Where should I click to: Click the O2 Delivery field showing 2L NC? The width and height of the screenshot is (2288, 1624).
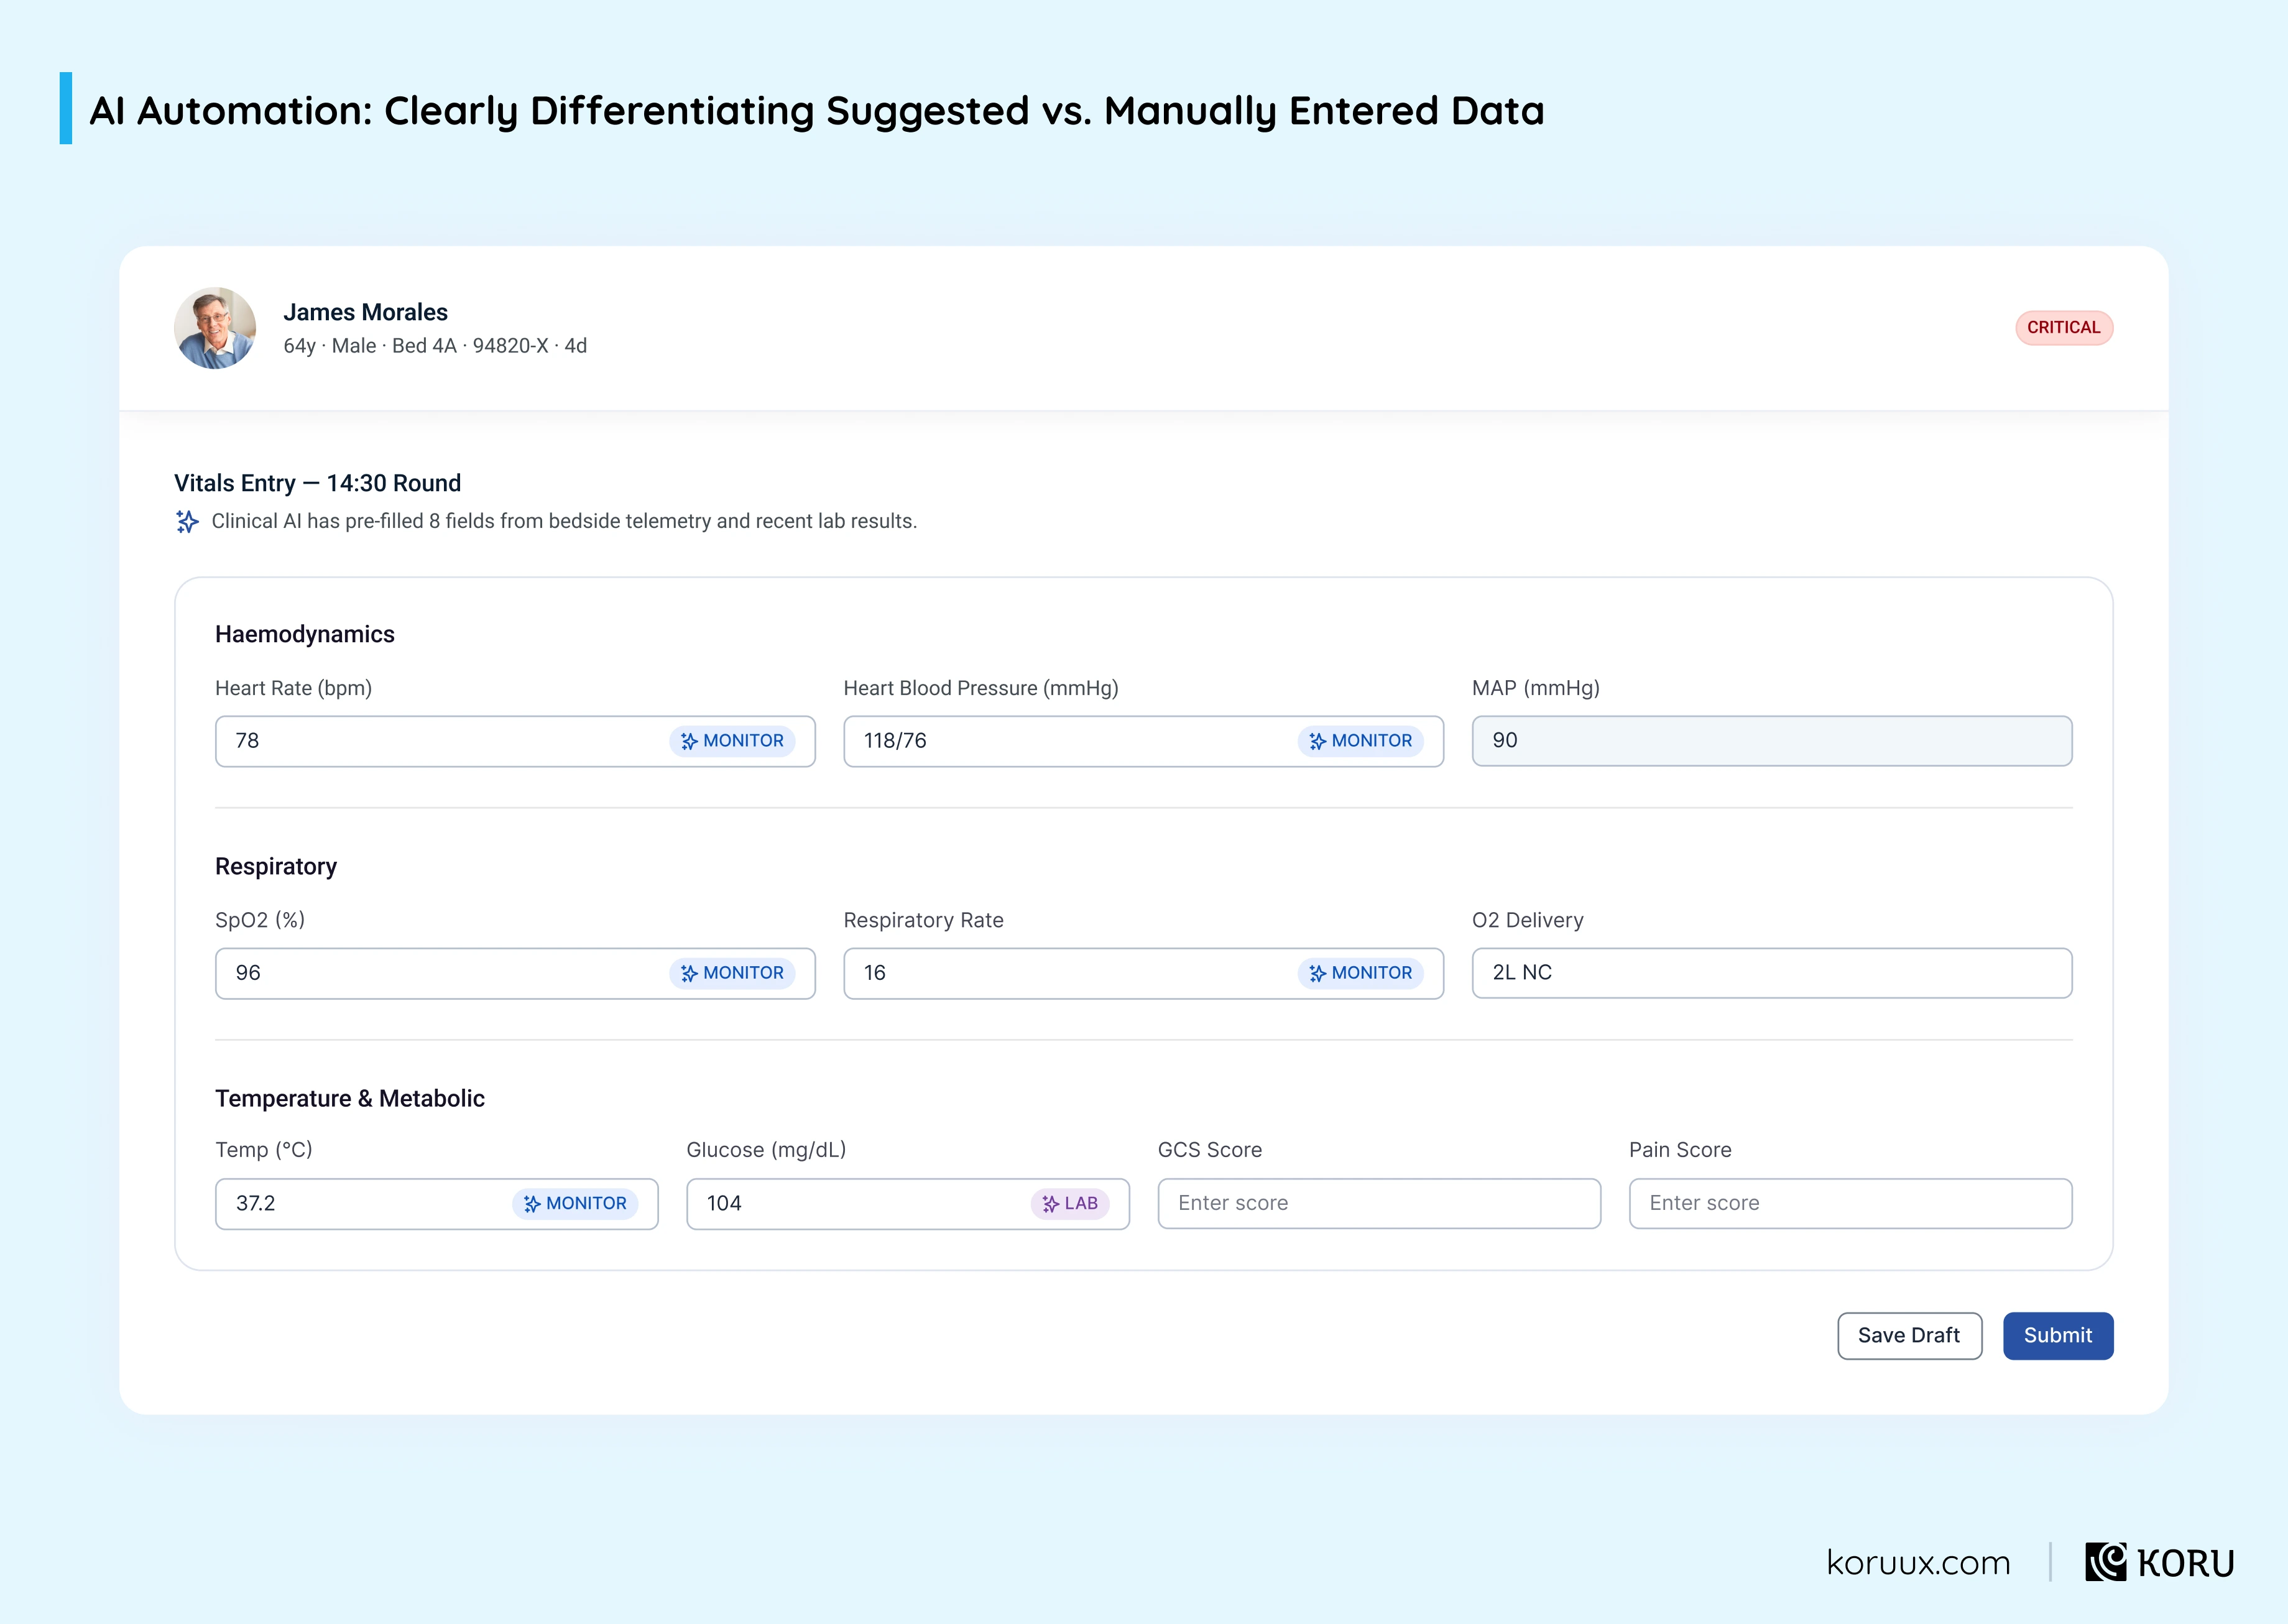(1771, 973)
